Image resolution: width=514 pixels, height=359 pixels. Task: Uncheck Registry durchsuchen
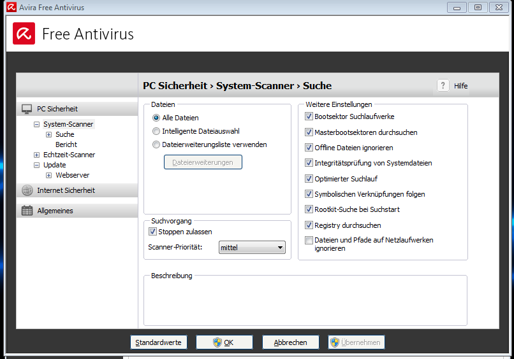309,225
